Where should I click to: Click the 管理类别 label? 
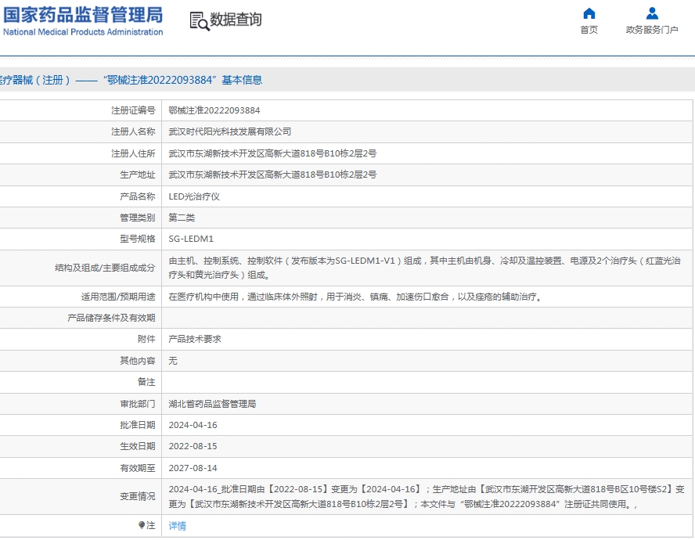pyautogui.click(x=138, y=218)
